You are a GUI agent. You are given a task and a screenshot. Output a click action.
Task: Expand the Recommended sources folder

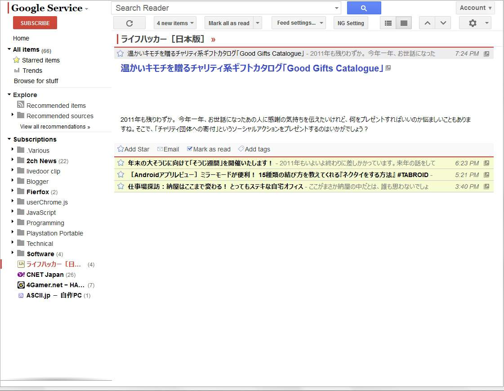[x=13, y=115]
